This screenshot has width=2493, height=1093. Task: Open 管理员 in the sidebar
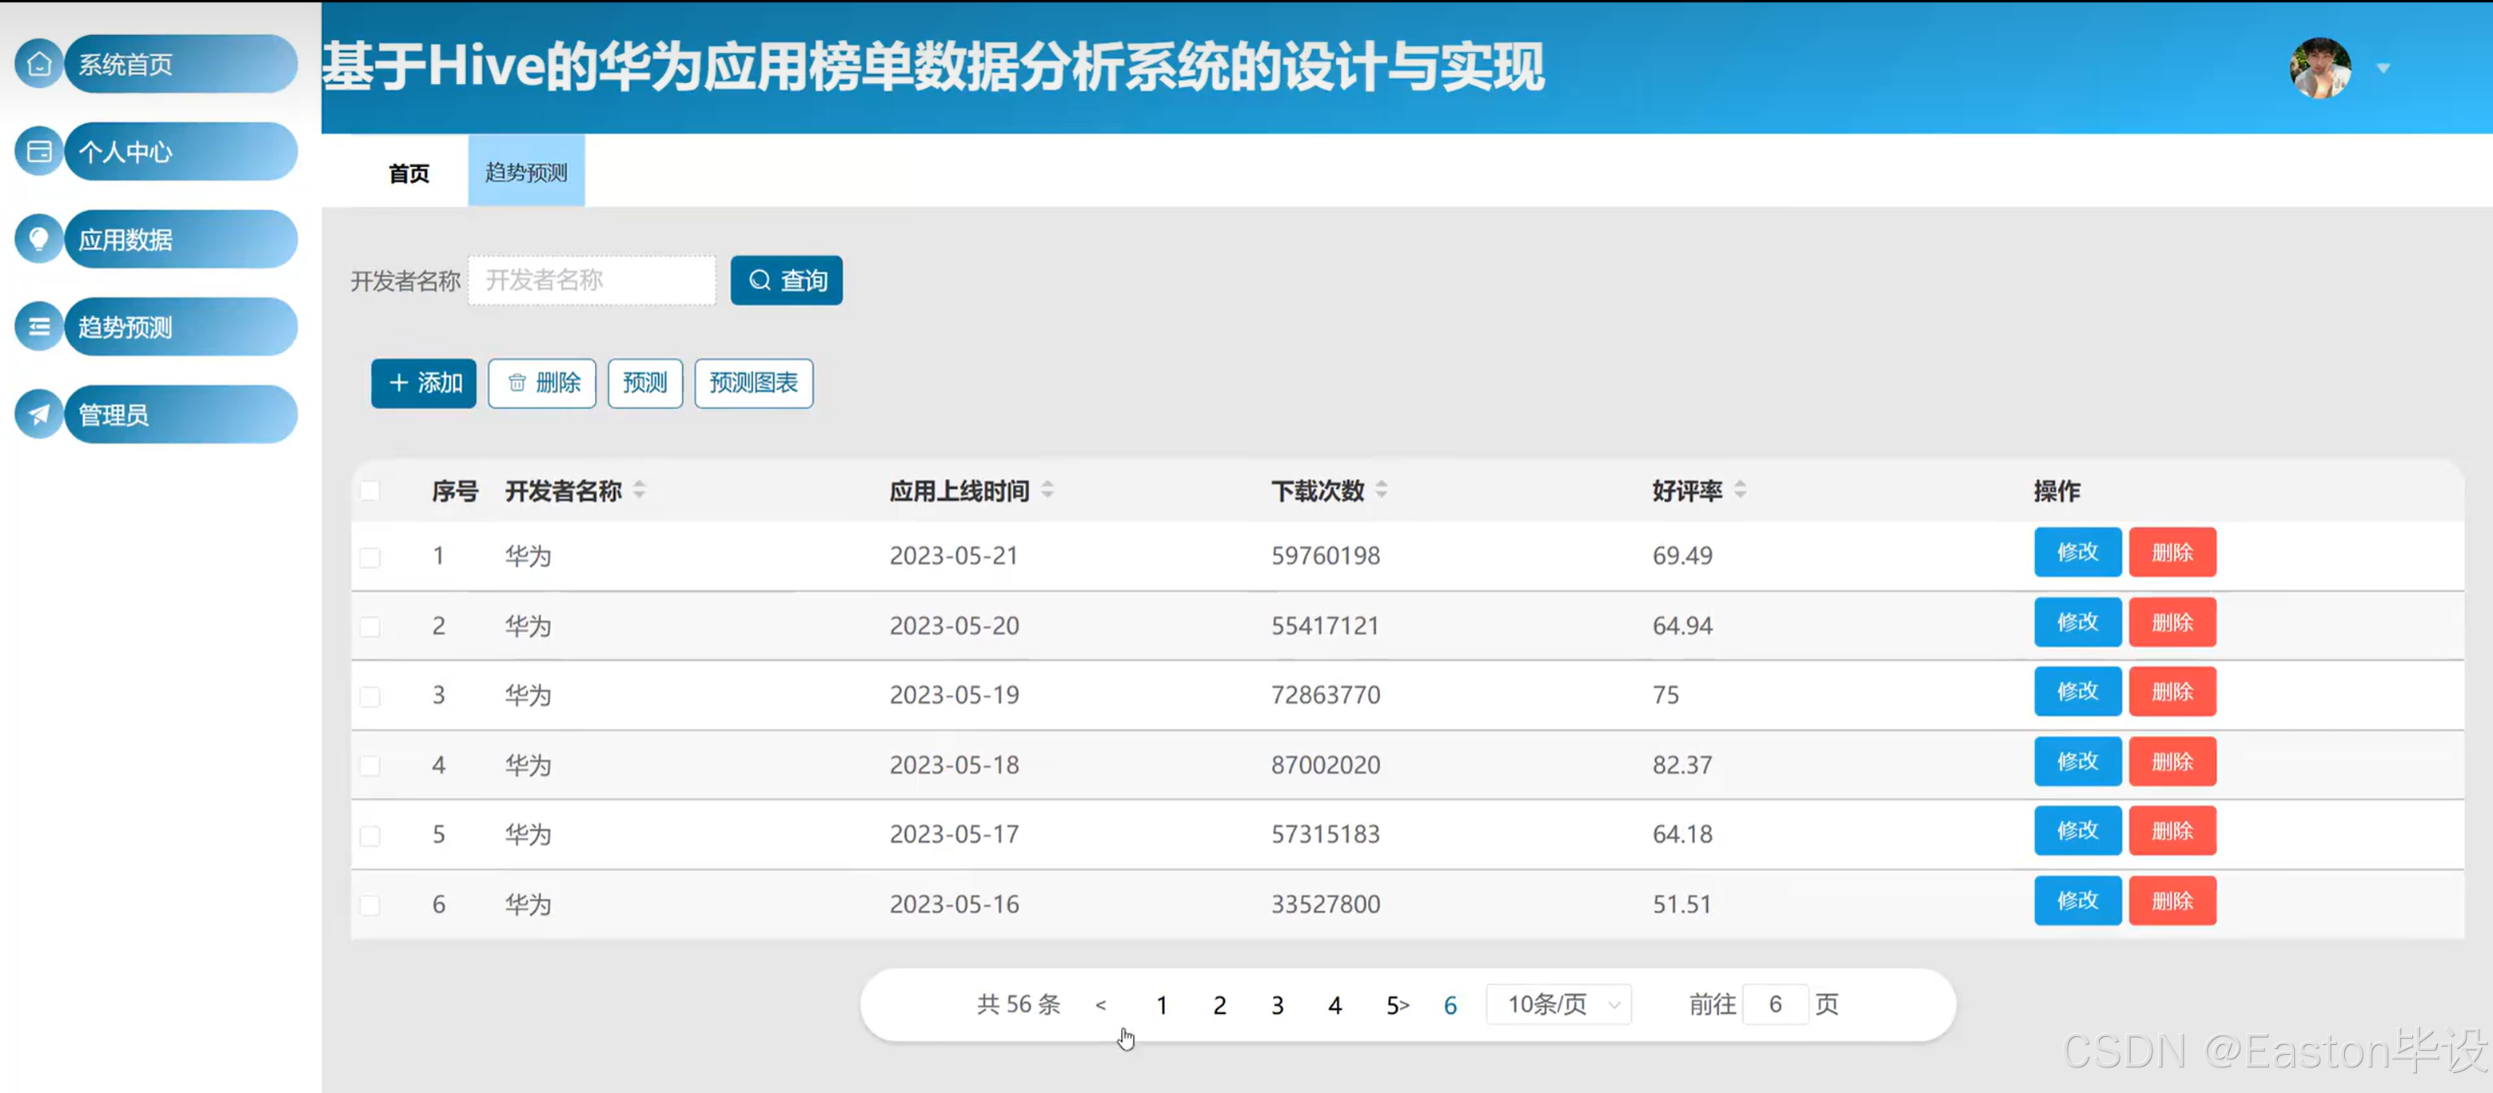point(181,415)
